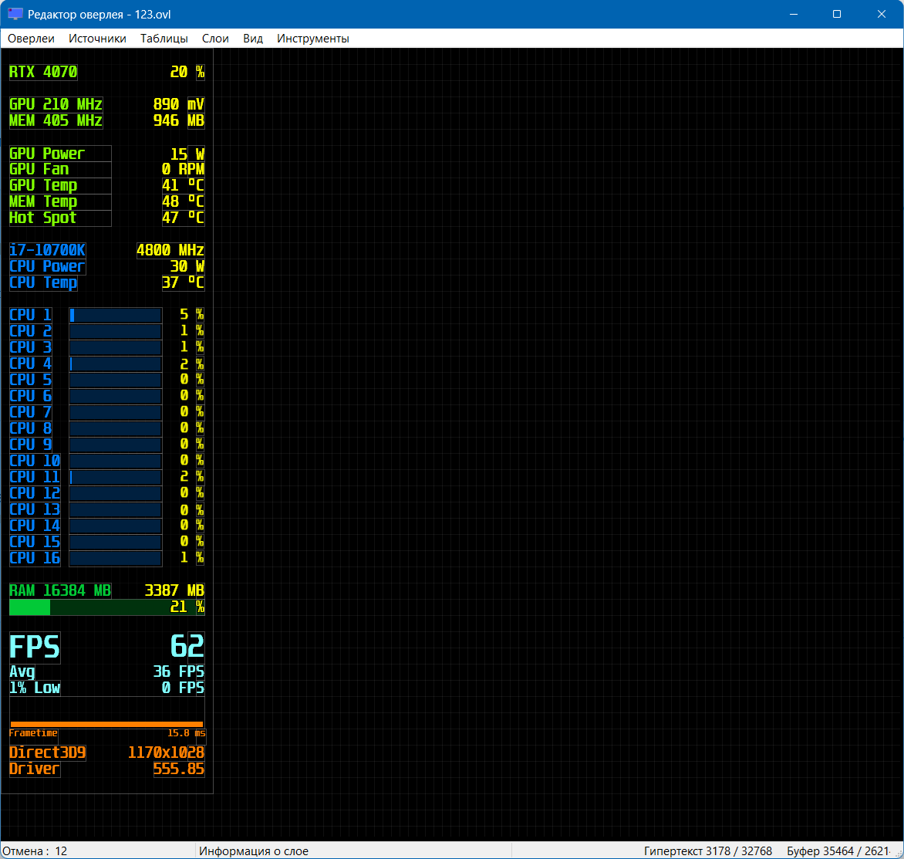Select the MEM 405 MHz label

56,120
